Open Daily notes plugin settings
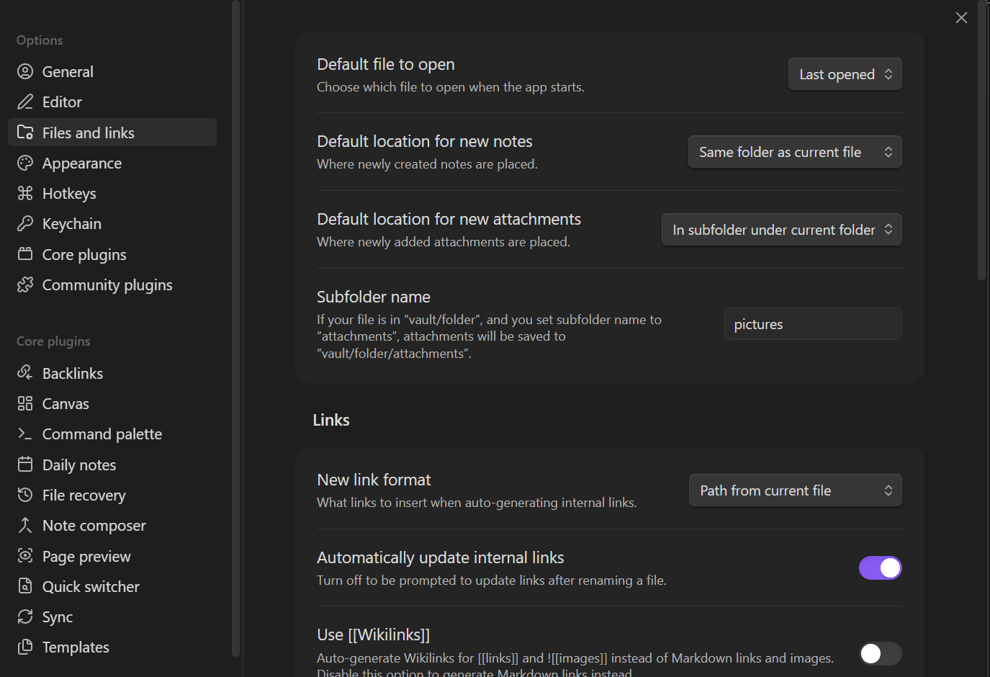 tap(112, 465)
